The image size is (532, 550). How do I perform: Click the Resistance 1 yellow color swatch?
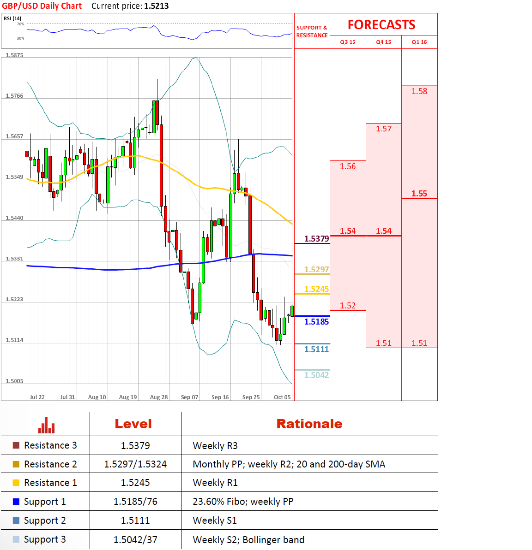16,483
